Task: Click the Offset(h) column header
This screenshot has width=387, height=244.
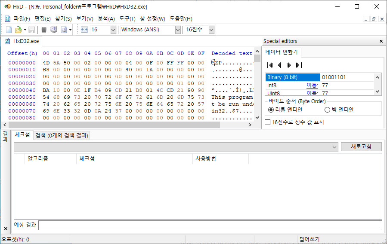Action: [x=22, y=53]
